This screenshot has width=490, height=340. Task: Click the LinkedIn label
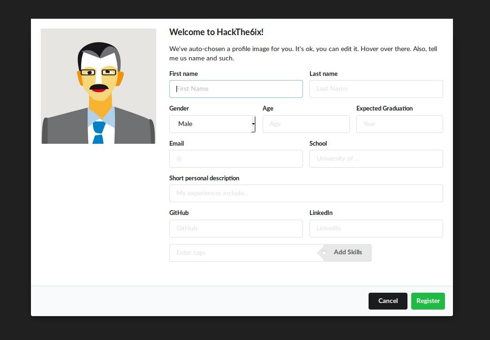(x=321, y=213)
